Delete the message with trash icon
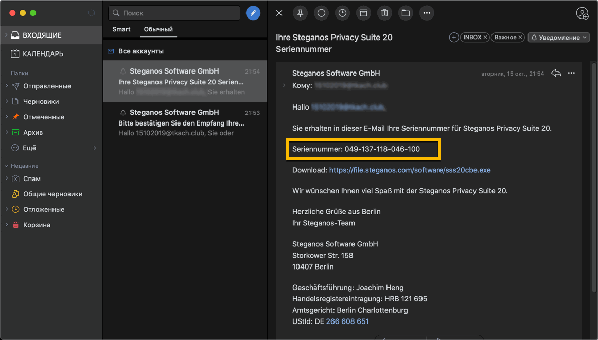The height and width of the screenshot is (340, 598). pos(384,13)
